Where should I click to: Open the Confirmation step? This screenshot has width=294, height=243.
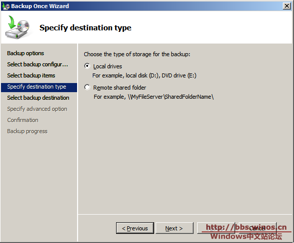point(23,120)
